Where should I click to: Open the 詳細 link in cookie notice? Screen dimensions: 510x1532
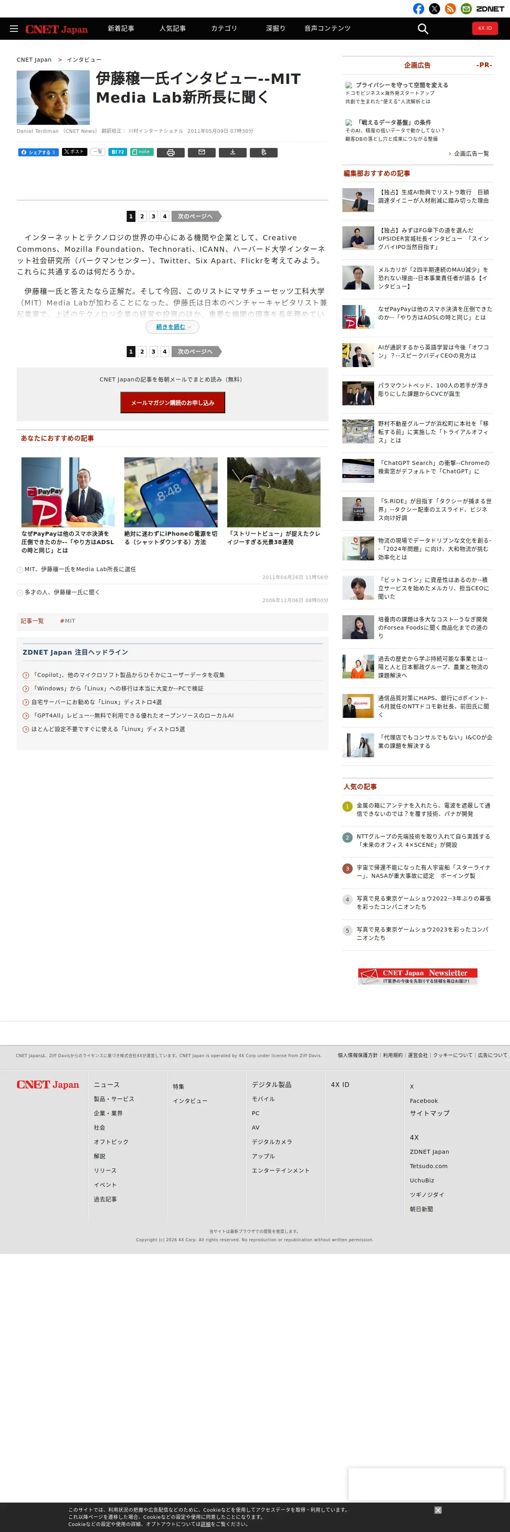pyautogui.click(x=205, y=1524)
